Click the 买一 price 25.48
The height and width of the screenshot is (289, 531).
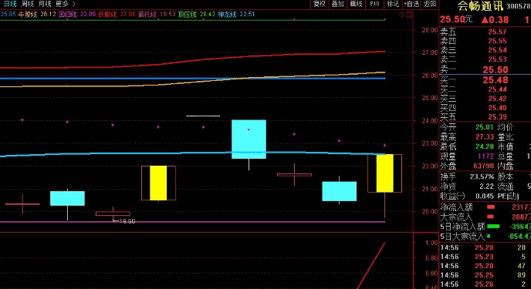(x=495, y=80)
